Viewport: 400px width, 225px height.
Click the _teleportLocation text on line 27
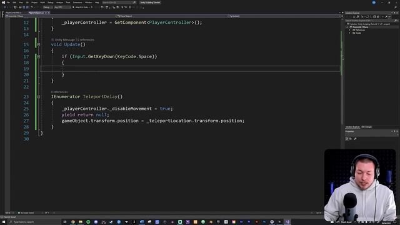(169, 121)
